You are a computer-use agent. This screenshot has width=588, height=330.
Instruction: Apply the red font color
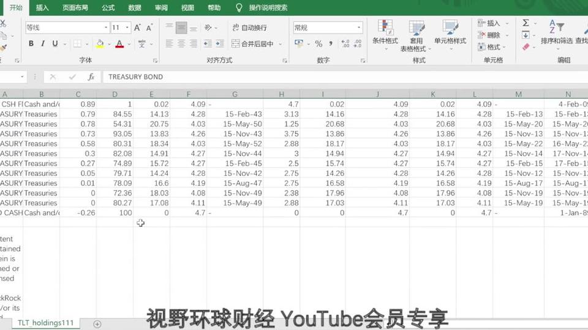(119, 44)
